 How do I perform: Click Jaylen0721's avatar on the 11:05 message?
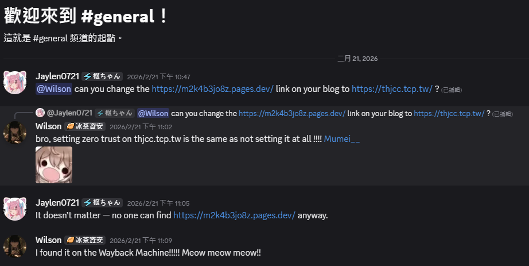click(x=15, y=209)
